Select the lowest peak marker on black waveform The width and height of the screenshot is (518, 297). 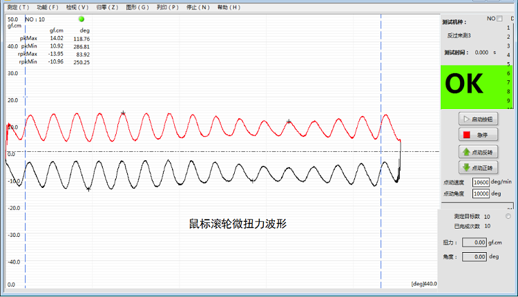click(x=88, y=189)
